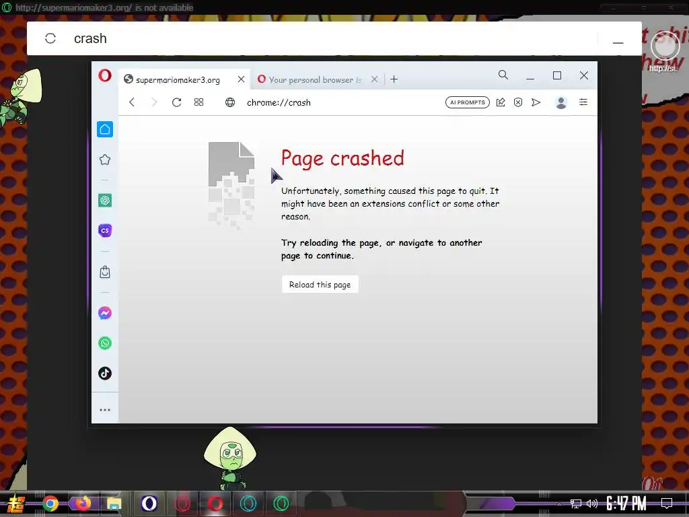Click the chrome://crash address field
The width and height of the screenshot is (689, 517).
pos(279,102)
